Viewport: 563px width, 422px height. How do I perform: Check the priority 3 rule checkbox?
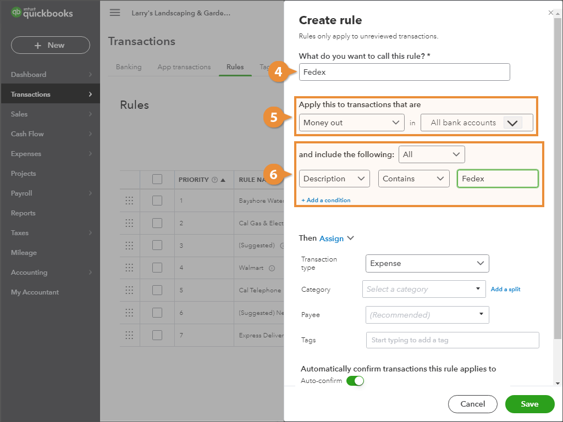point(157,246)
